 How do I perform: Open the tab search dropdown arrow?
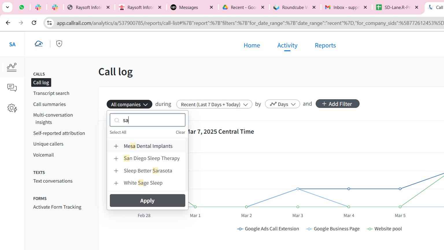click(8, 7)
